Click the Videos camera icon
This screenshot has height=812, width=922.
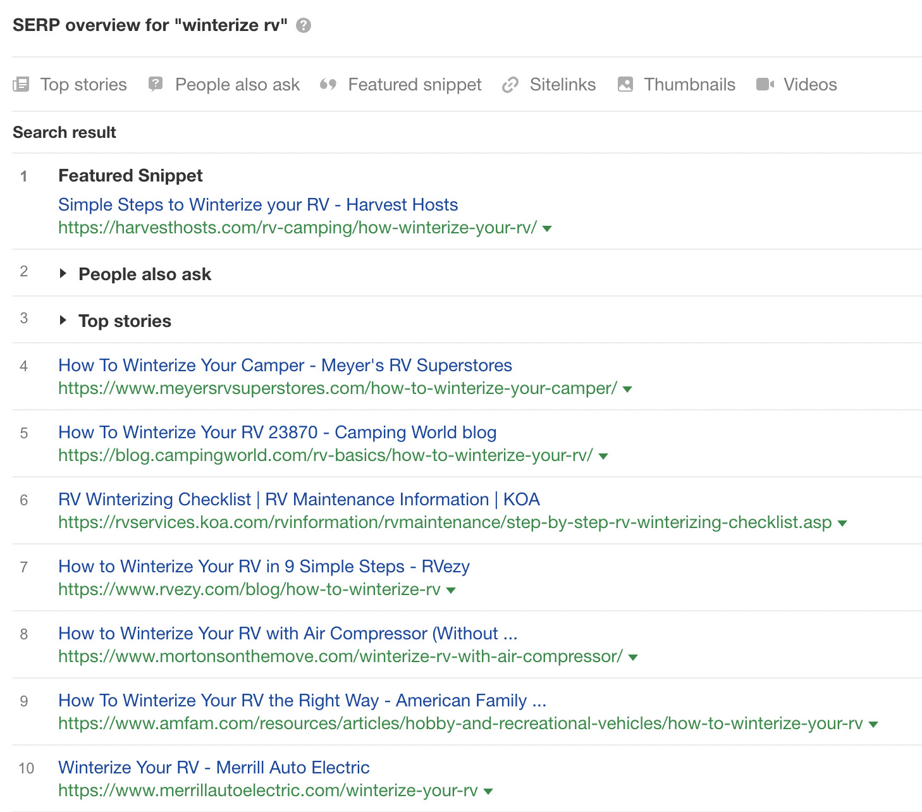tap(765, 84)
